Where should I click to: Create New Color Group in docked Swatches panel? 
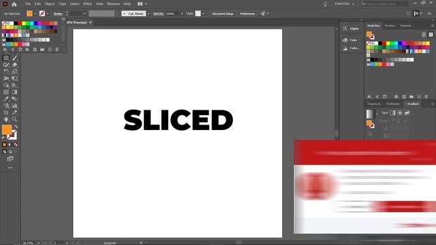point(411,97)
